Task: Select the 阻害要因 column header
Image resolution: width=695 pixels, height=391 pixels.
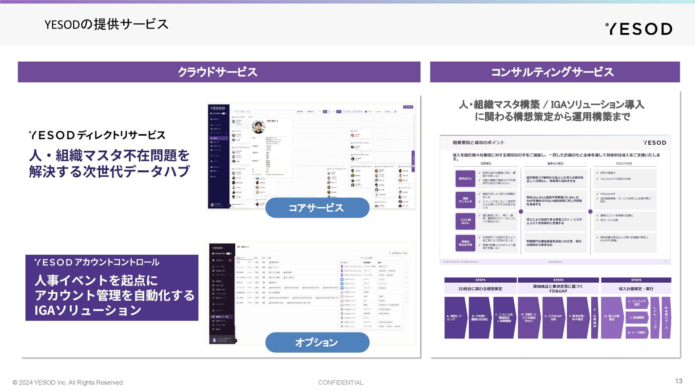Action: tap(486, 164)
